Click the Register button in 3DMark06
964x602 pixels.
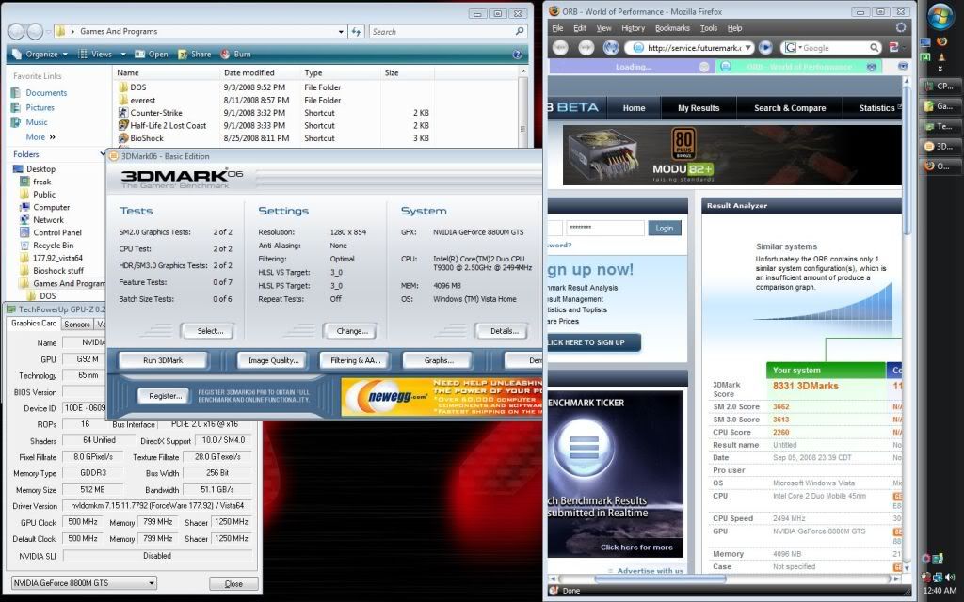point(166,396)
